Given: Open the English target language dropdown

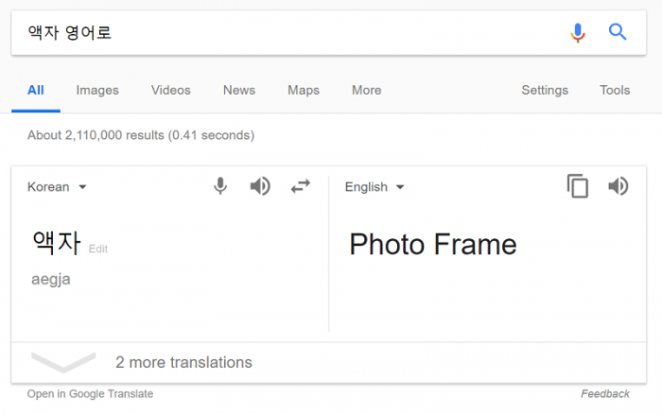Looking at the screenshot, I should 375,187.
